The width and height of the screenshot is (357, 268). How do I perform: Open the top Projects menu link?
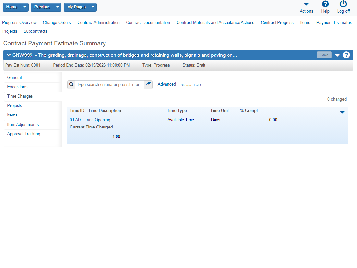pyautogui.click(x=9, y=31)
